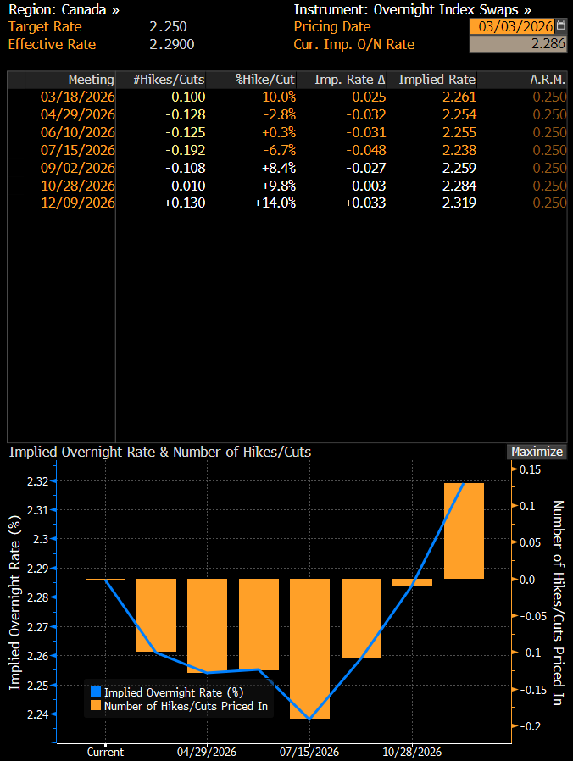Click the Pricing Date field showing 03/03/2026
The image size is (573, 761).
click(x=511, y=27)
